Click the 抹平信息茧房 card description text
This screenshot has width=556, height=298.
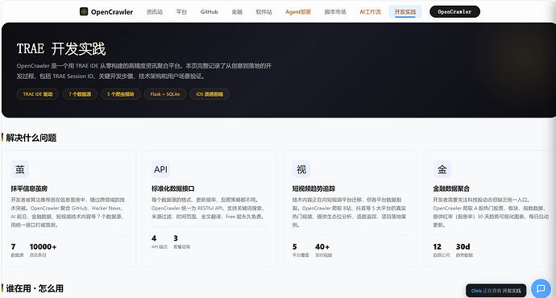[68, 213]
